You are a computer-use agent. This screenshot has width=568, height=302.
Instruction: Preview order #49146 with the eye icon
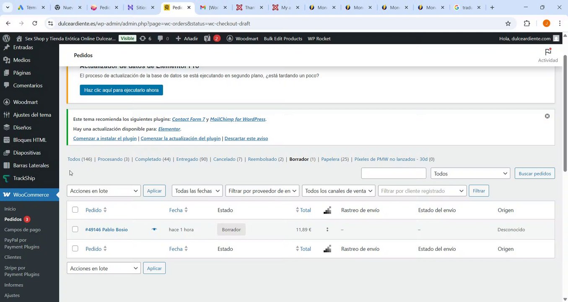(154, 229)
